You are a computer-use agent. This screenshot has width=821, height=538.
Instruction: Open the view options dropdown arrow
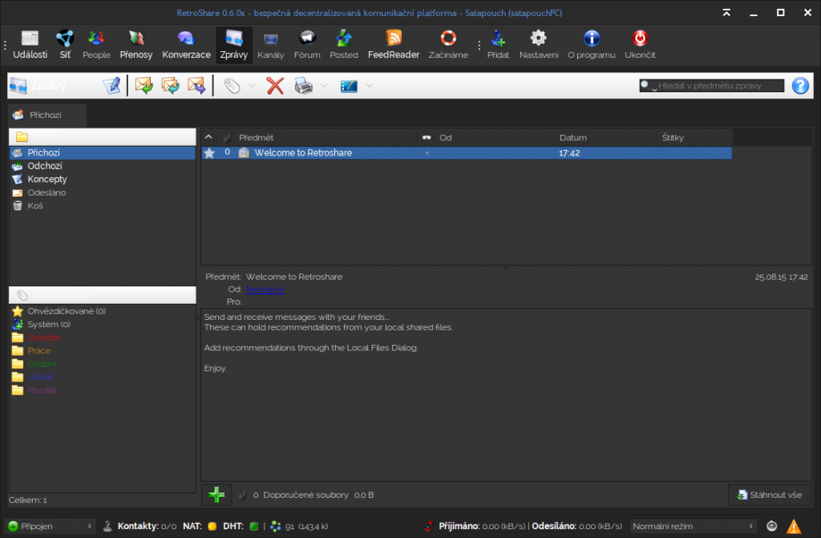(x=369, y=85)
